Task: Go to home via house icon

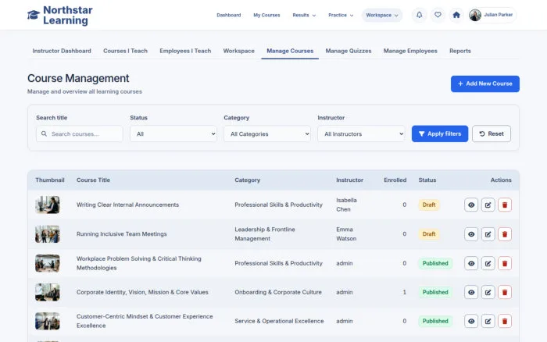Action: point(456,15)
